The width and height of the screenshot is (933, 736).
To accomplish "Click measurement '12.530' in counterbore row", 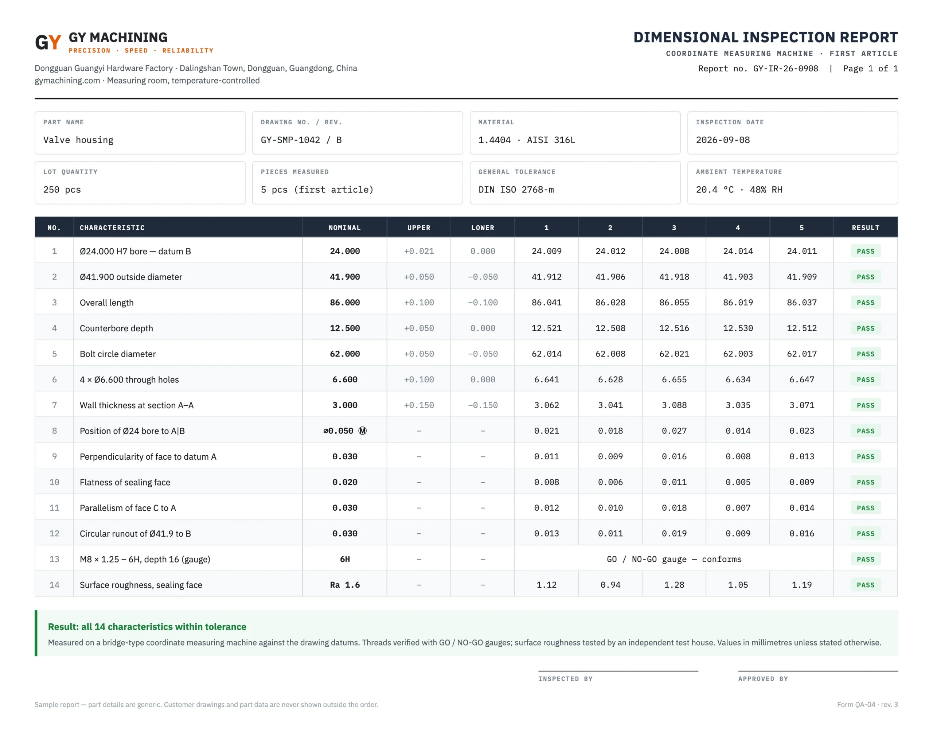I will pos(738,328).
